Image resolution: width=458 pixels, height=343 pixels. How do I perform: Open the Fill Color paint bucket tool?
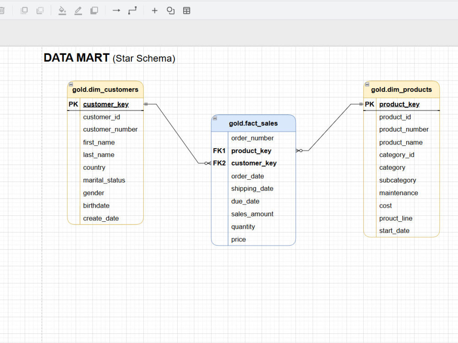click(62, 11)
